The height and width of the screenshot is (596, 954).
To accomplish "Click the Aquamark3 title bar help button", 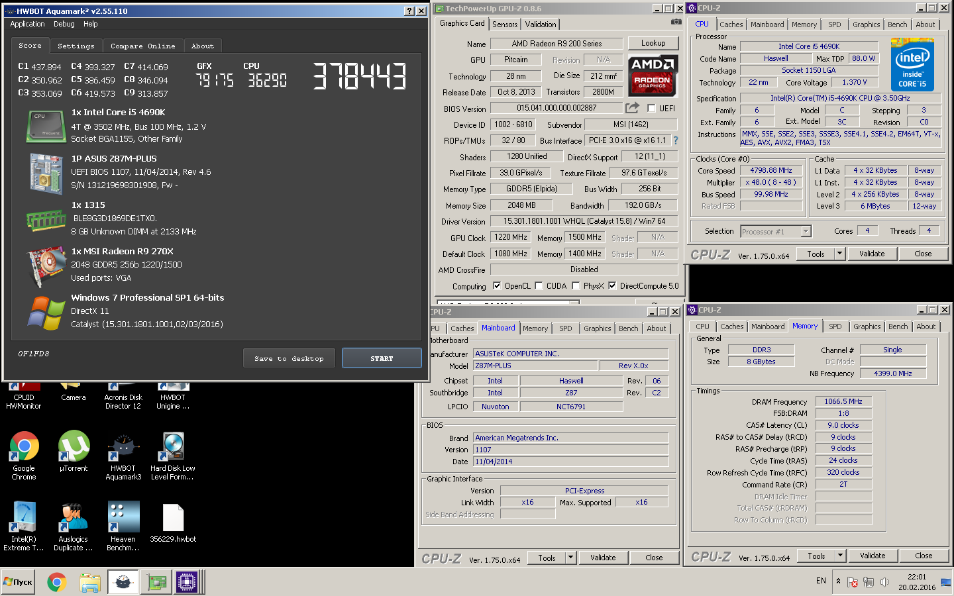I will tap(409, 11).
